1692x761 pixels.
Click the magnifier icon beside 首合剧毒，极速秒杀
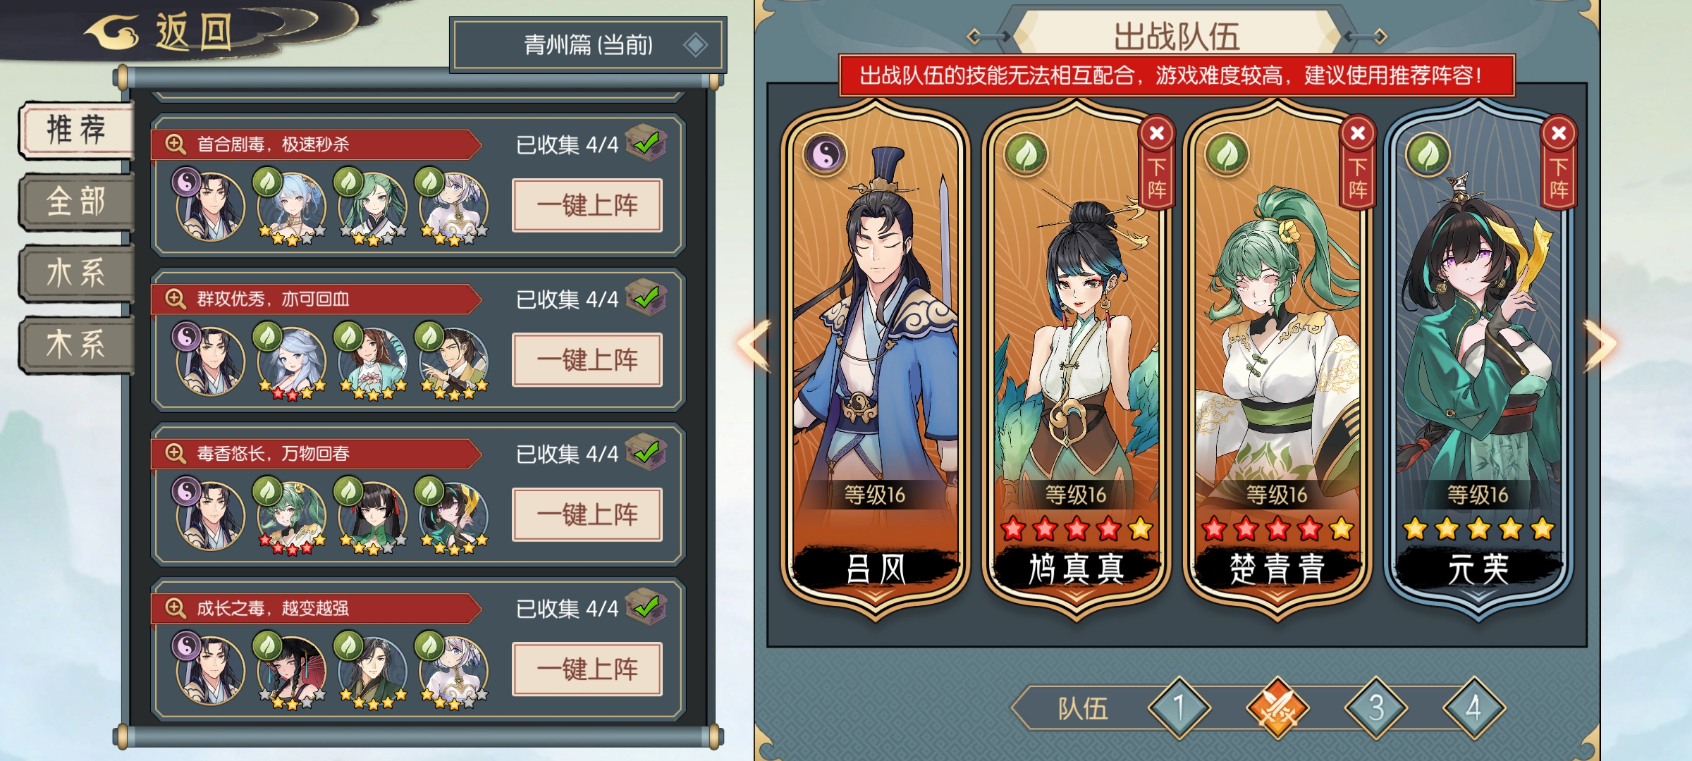(x=175, y=144)
